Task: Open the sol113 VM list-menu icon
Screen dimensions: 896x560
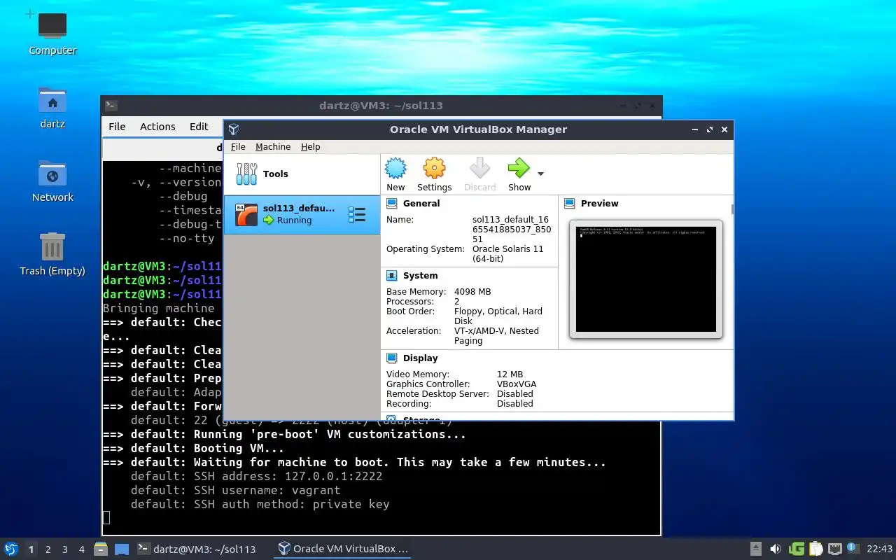Action: click(x=357, y=215)
